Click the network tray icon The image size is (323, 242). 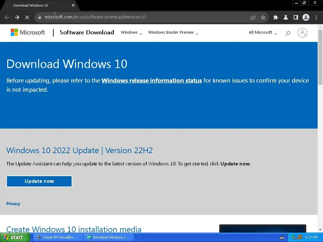[x=294, y=237]
